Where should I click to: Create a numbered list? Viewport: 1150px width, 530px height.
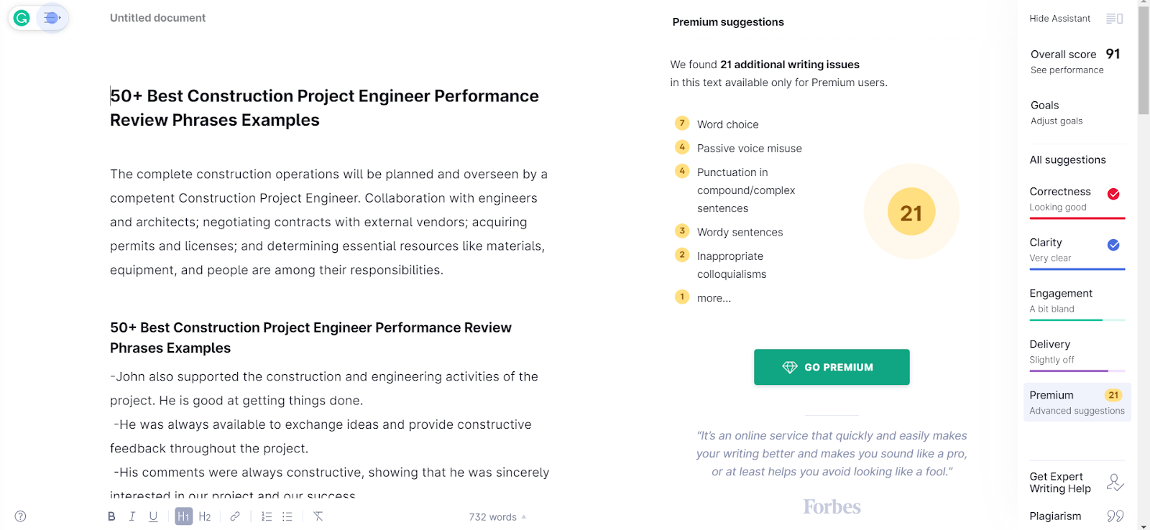click(x=267, y=516)
